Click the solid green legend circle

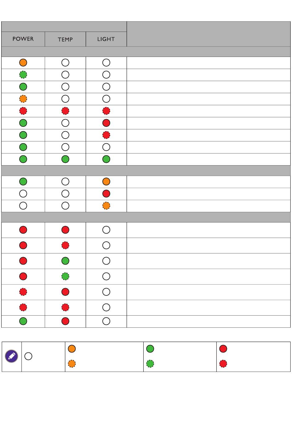(150, 349)
